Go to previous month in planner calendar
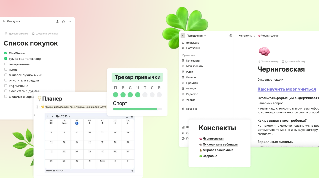 (x=47, y=116)
